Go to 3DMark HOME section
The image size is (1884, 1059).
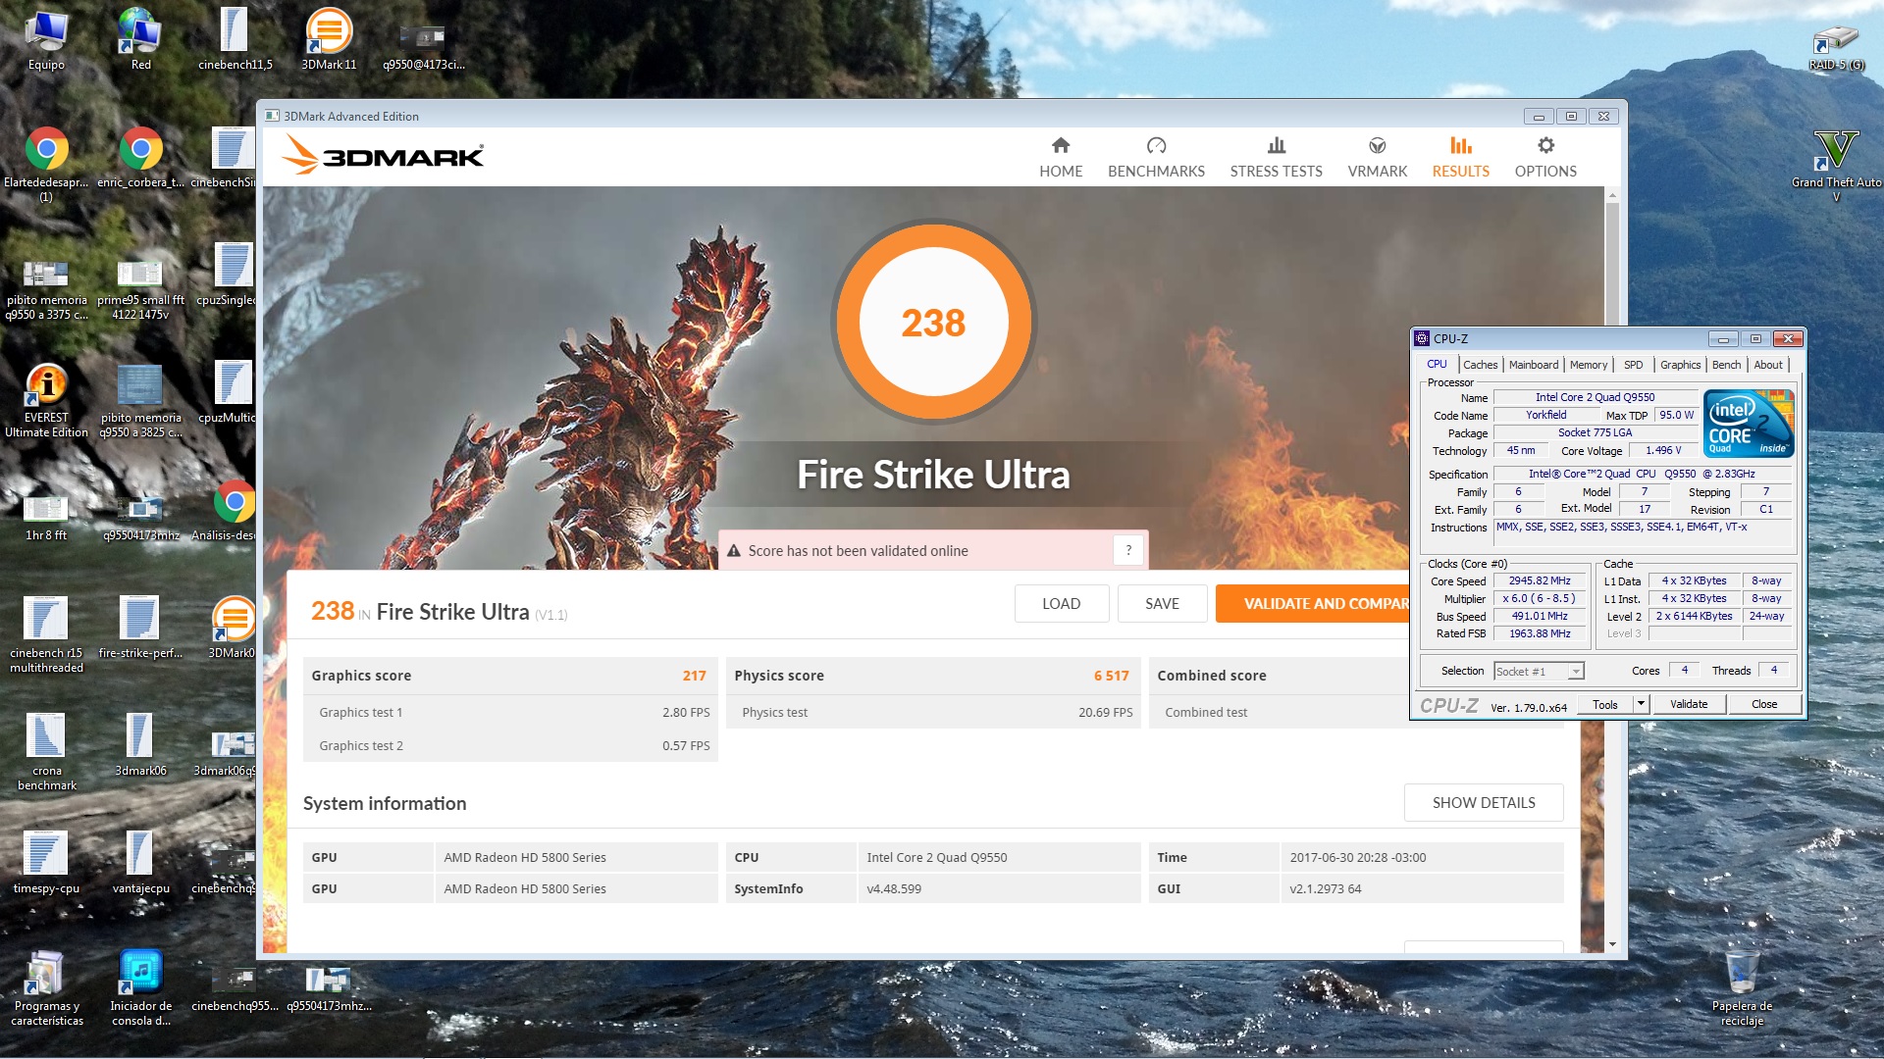click(x=1061, y=157)
